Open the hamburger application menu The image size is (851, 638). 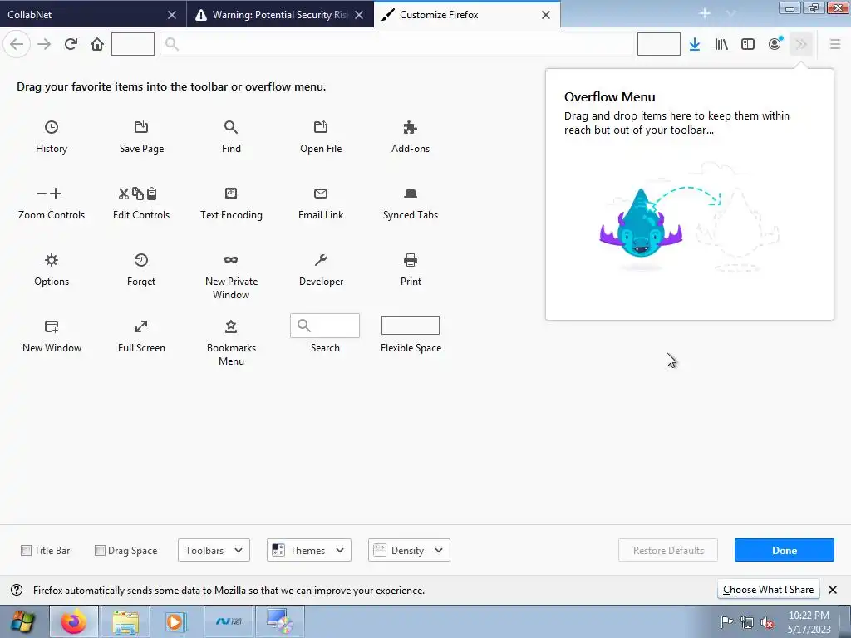click(834, 44)
